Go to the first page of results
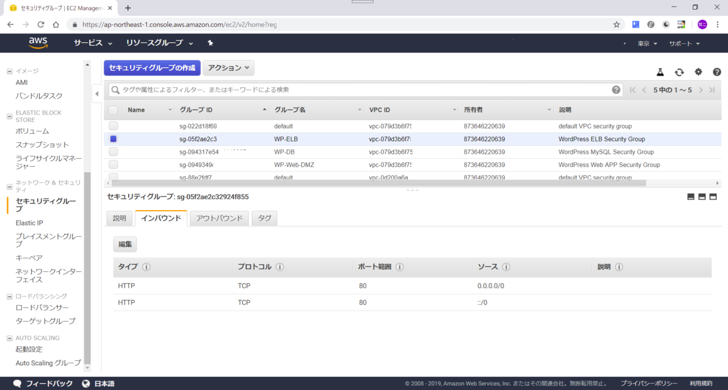This screenshot has height=390, width=728. point(633,90)
